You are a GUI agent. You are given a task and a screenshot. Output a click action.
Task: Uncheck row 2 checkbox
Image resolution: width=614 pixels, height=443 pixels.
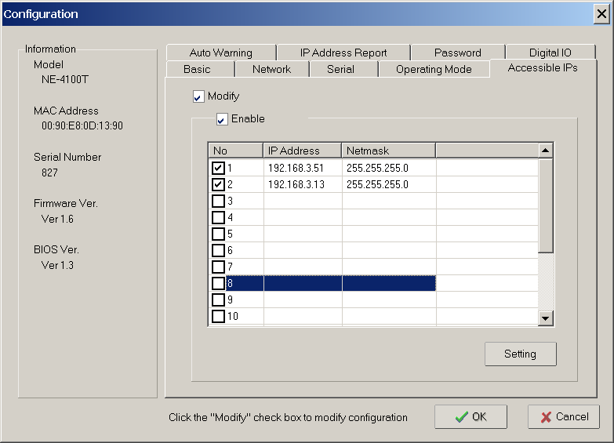pos(218,184)
